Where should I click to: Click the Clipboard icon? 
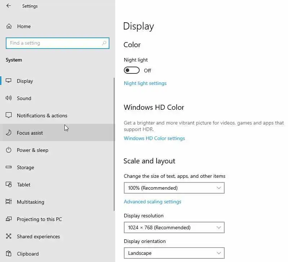(x=8, y=254)
